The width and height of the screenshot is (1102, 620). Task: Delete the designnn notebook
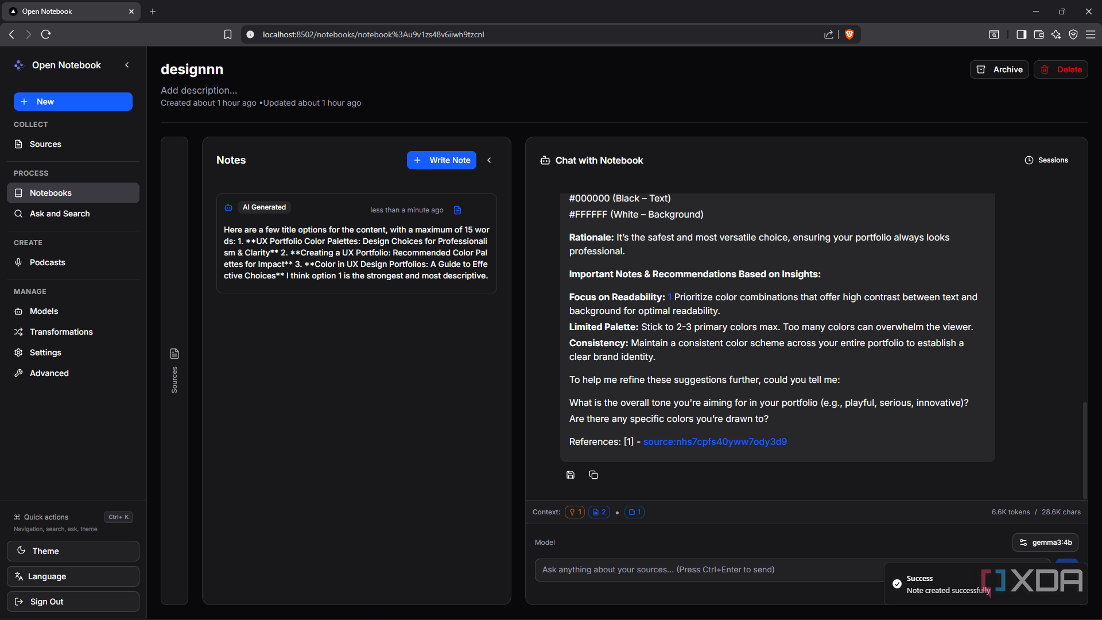(x=1061, y=69)
